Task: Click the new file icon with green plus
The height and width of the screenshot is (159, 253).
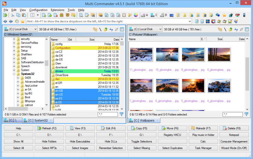Action: pyautogui.click(x=44, y=15)
